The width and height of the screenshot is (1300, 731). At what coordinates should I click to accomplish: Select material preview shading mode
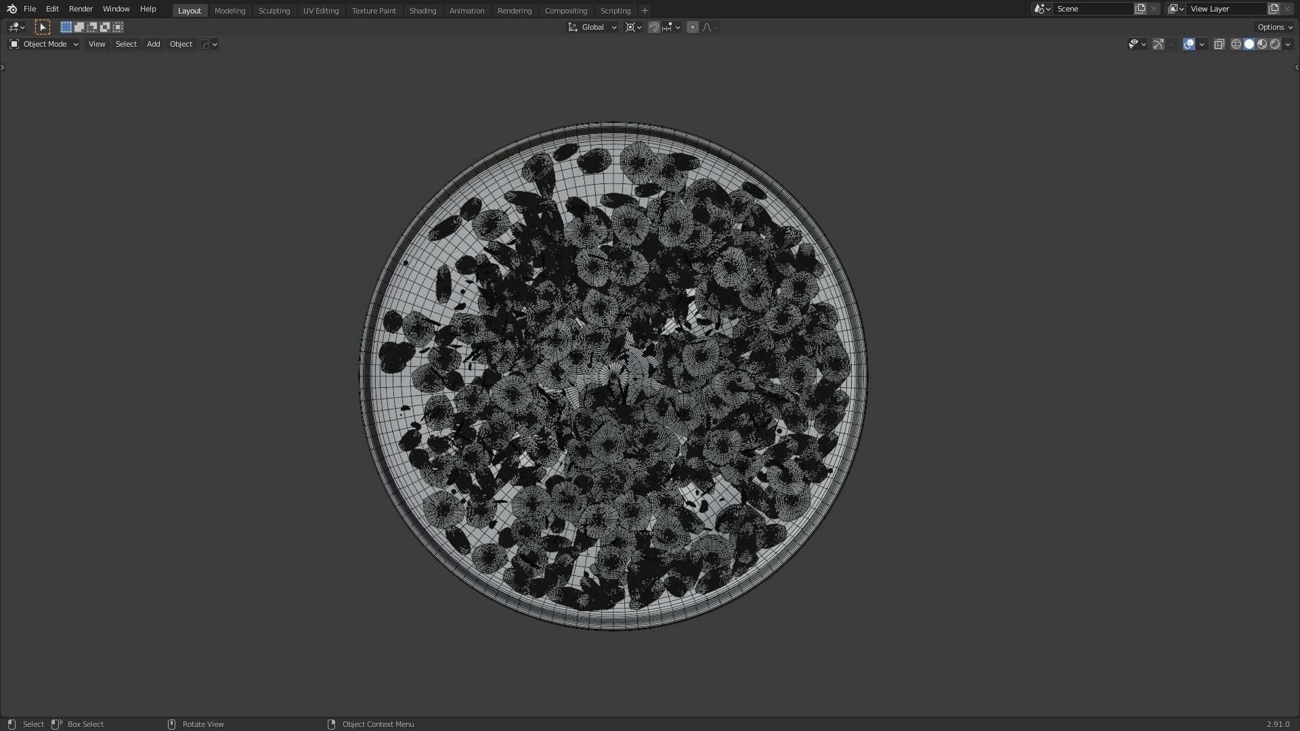(x=1262, y=44)
